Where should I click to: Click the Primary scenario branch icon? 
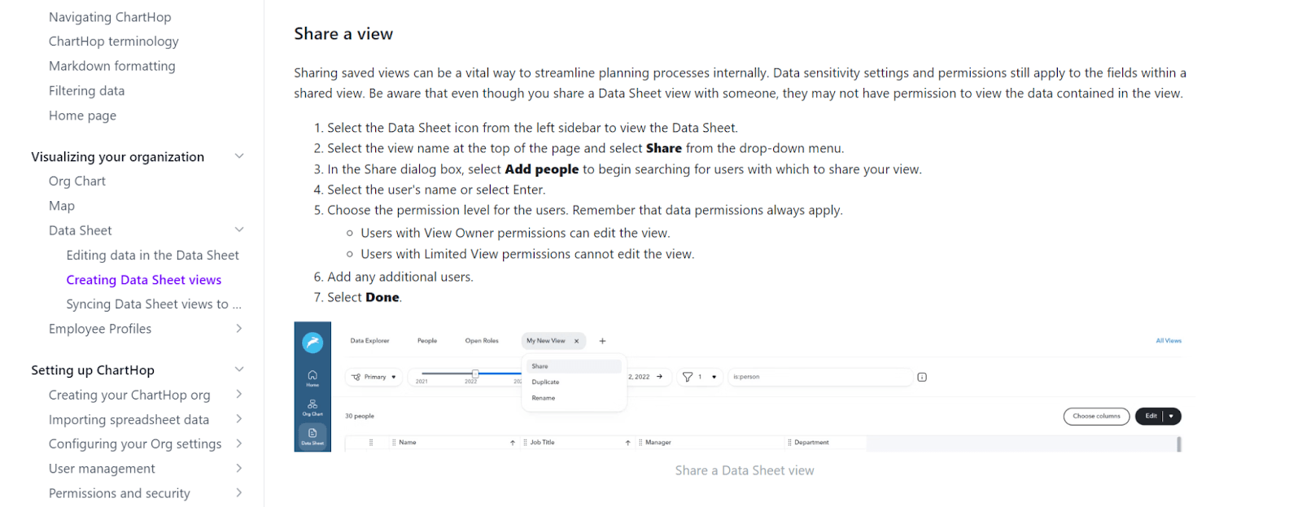tap(356, 377)
